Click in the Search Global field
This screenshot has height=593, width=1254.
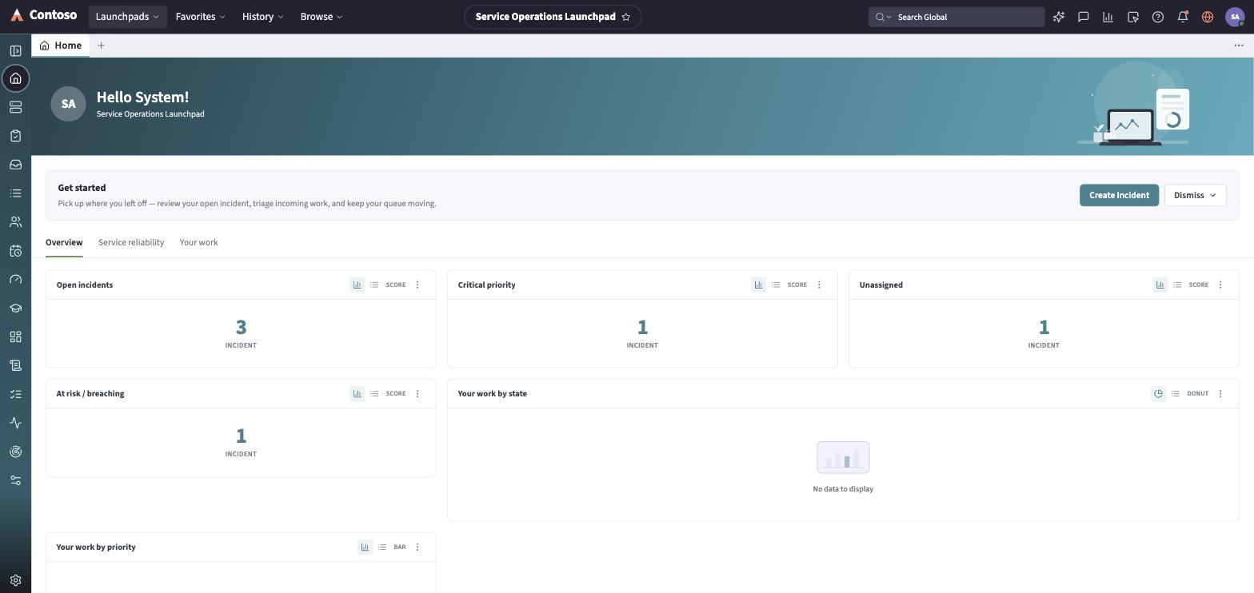pos(956,17)
